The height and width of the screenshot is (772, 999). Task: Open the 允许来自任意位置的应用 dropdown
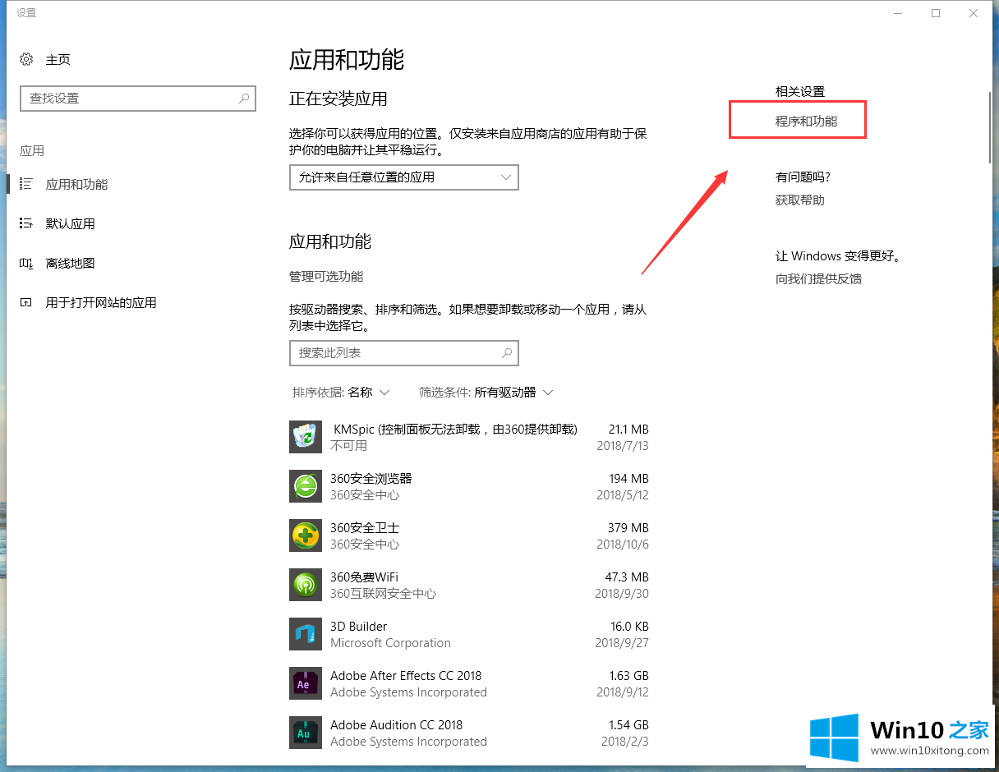click(404, 177)
